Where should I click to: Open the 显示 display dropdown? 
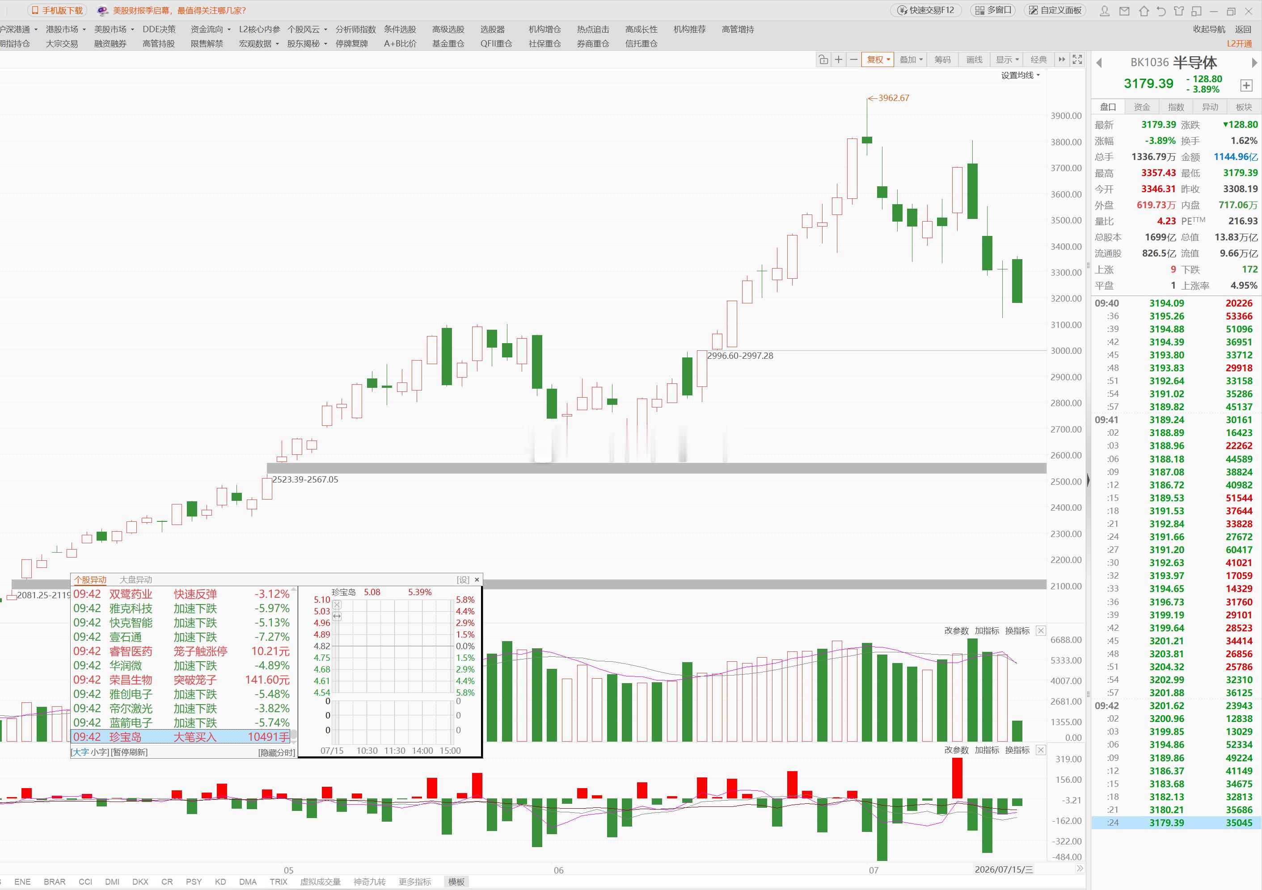pyautogui.click(x=1007, y=59)
